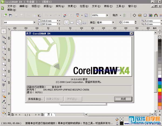Image resolution: width=162 pixels, height=126 pixels.
Task: Add a page after current with right plus icon
Action: [42, 115]
